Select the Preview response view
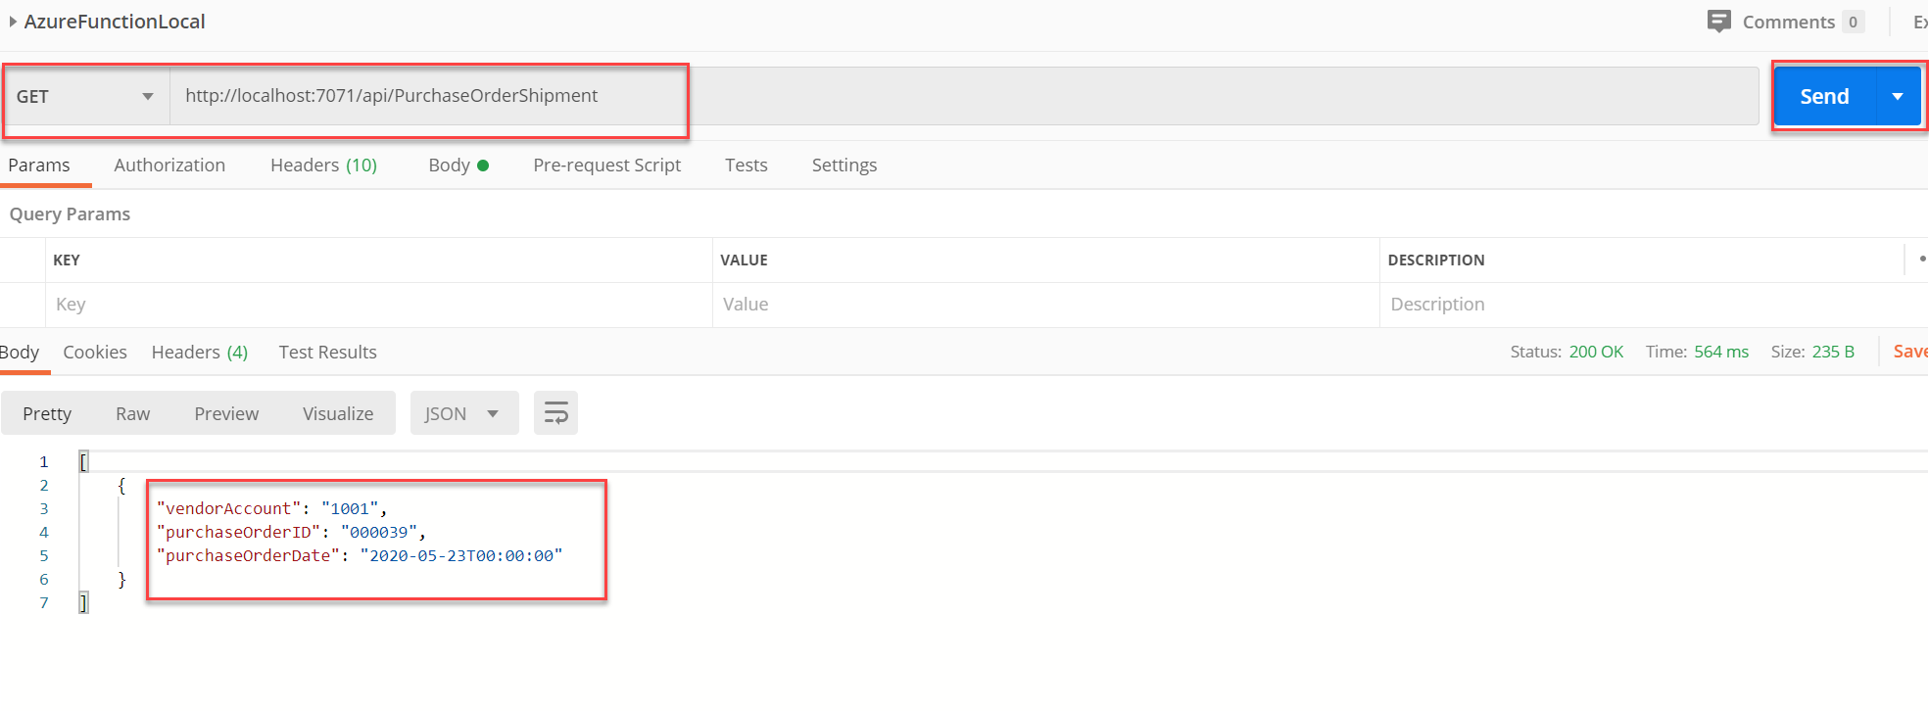 click(x=226, y=413)
